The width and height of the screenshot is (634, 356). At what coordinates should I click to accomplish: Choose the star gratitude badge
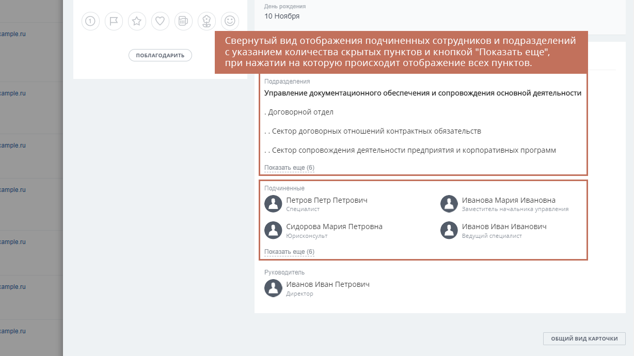[137, 21]
